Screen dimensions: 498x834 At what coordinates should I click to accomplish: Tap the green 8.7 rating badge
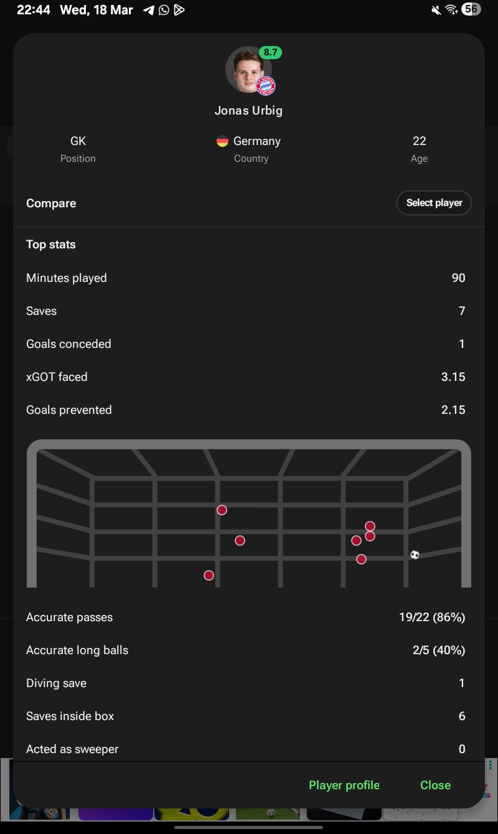pyautogui.click(x=270, y=53)
